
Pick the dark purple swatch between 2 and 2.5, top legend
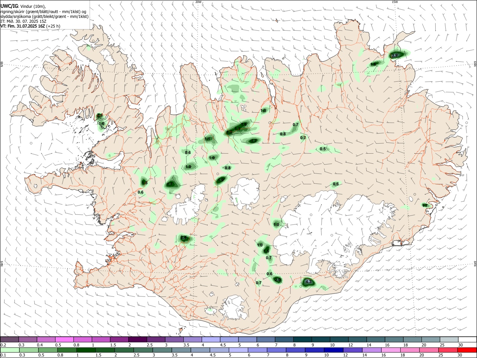coord(138,339)
